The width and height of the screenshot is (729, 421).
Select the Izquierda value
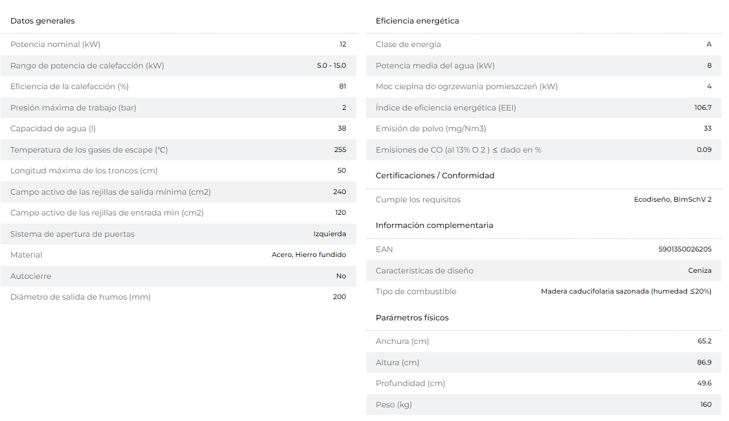(329, 234)
